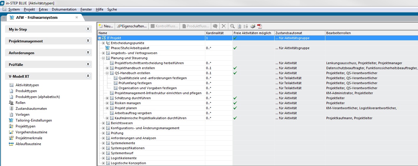The height and width of the screenshot is (166, 418).
Task: Click the Eigenschaften... button
Action: pyautogui.click(x=132, y=26)
